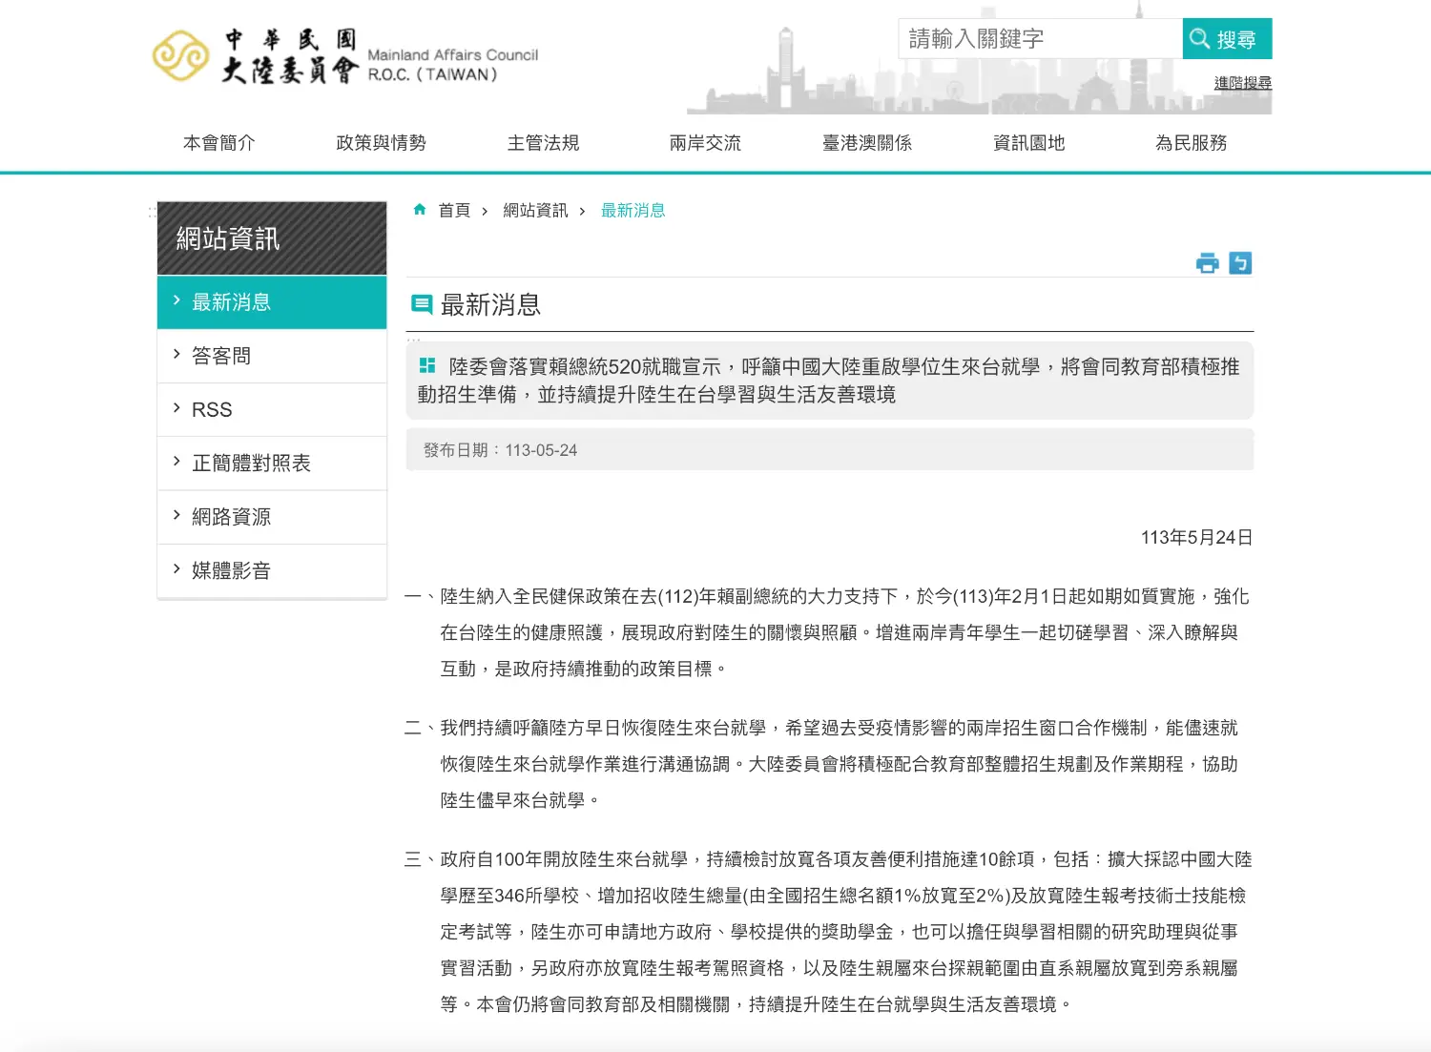This screenshot has height=1052, width=1431.
Task: Expand the 為民服務 navigation menu
Action: 1191,143
